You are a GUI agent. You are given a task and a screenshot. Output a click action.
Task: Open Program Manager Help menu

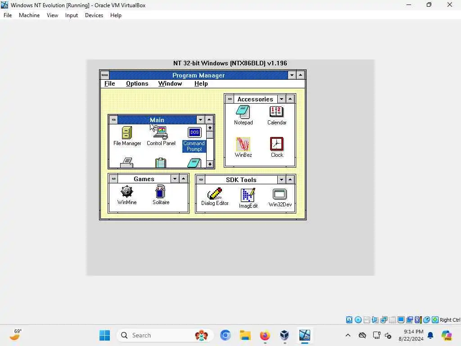tap(201, 83)
